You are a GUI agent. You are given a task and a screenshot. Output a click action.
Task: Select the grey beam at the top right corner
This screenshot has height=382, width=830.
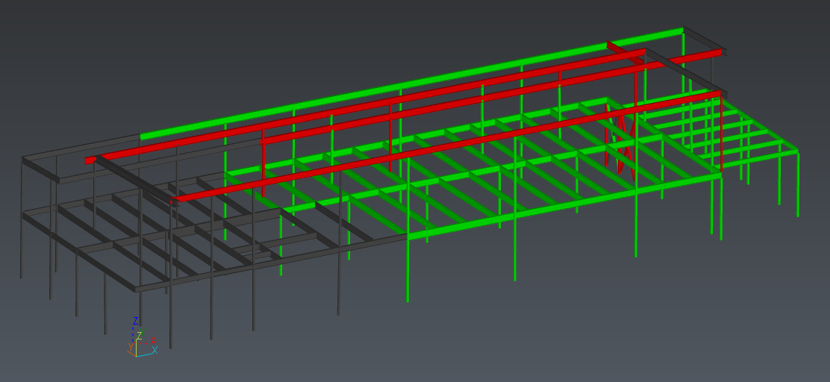click(x=704, y=37)
